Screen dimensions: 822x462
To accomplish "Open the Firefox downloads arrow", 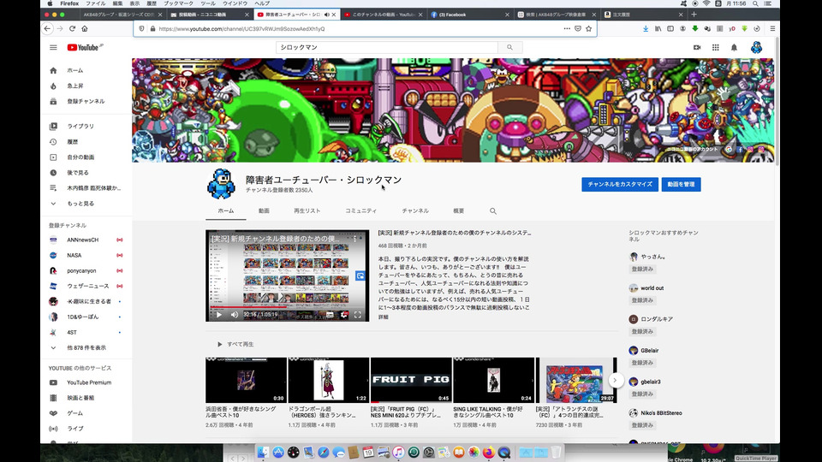I will pos(646,29).
